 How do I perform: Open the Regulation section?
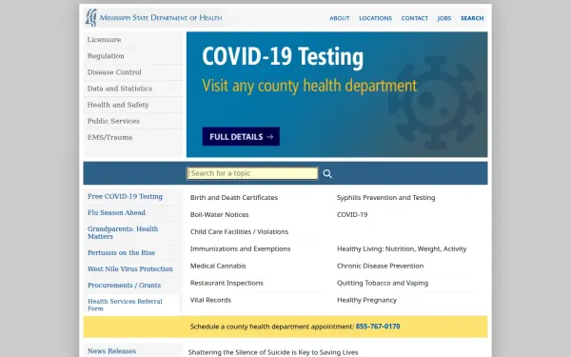[106, 56]
